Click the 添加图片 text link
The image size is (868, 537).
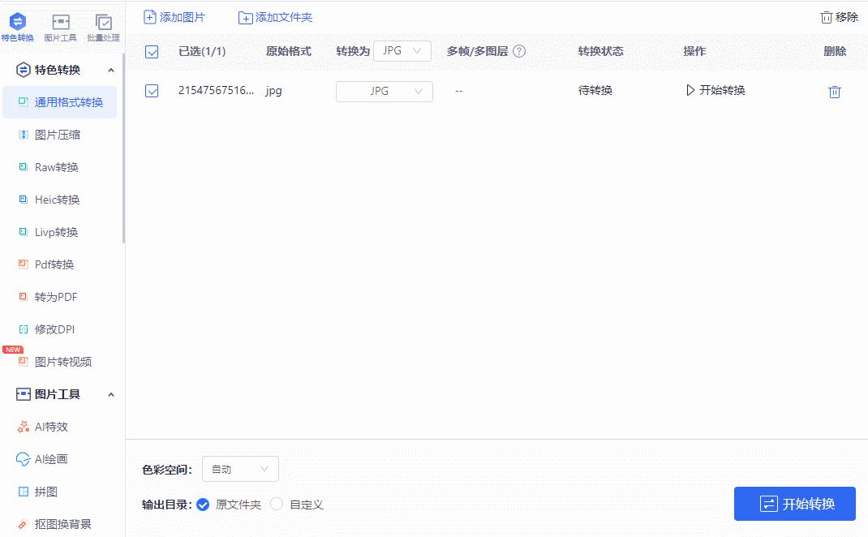pyautogui.click(x=183, y=17)
